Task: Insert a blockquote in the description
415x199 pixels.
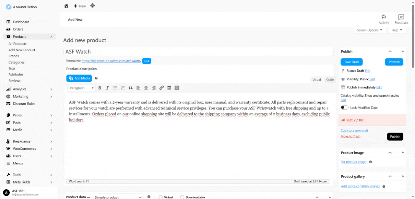Action: coord(131,88)
